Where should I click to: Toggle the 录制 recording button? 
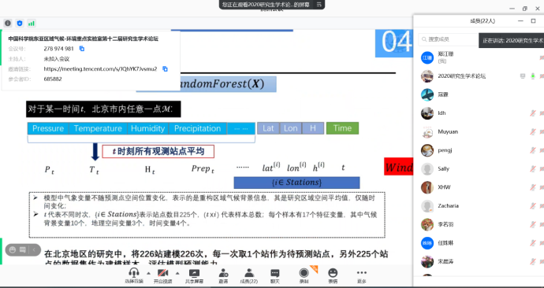304,276
